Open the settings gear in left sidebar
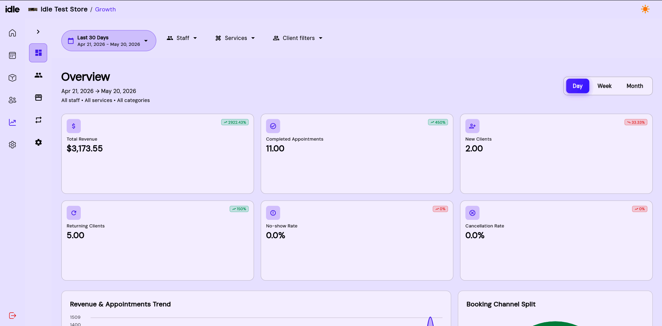The height and width of the screenshot is (326, 662). pyautogui.click(x=12, y=145)
